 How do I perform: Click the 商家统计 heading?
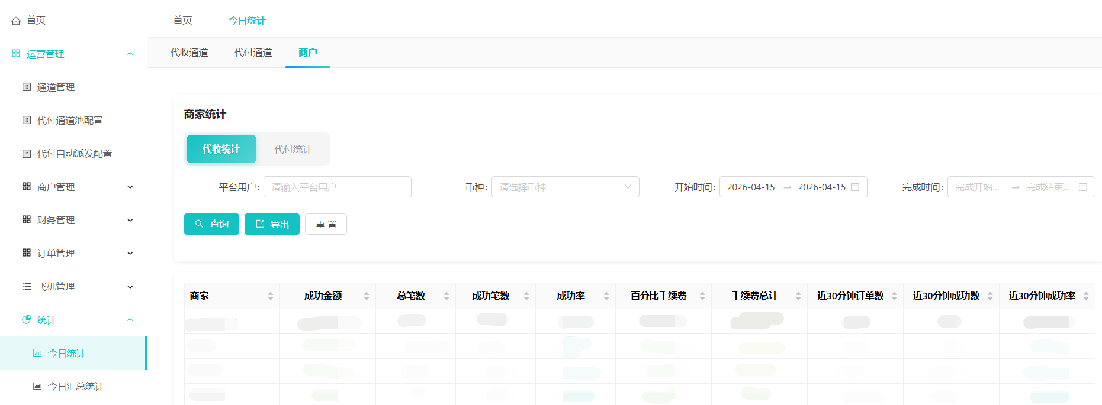coord(205,114)
